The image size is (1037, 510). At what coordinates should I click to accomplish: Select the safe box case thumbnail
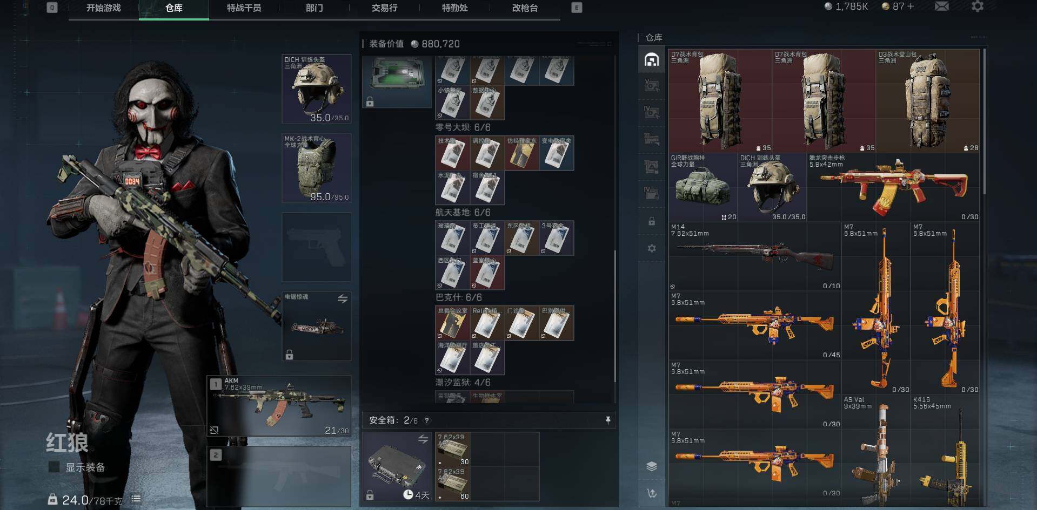coord(397,467)
